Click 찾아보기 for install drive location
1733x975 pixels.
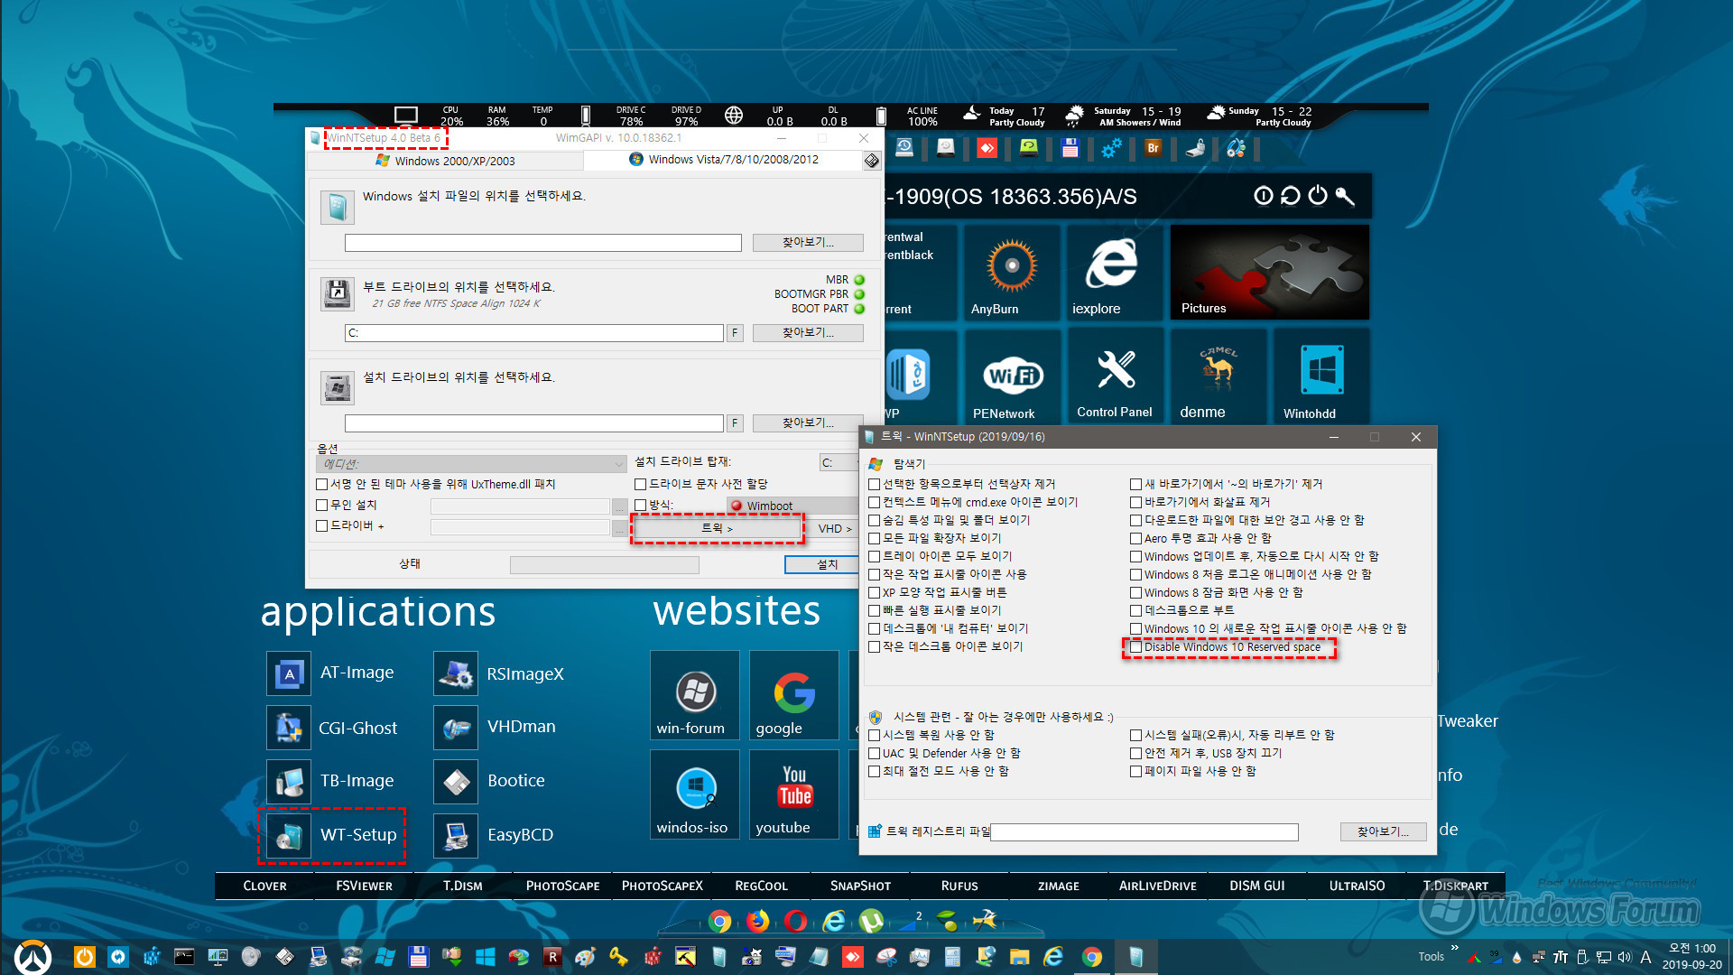click(x=808, y=423)
